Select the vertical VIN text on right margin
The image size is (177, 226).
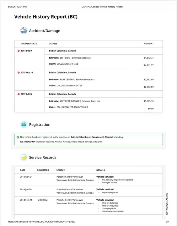(167, 204)
